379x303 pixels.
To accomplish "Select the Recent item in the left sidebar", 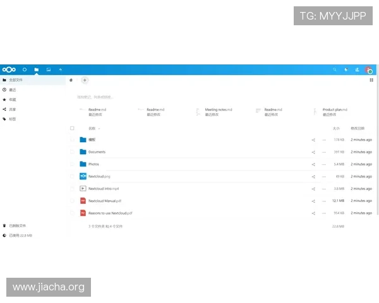I will [x=13, y=90].
